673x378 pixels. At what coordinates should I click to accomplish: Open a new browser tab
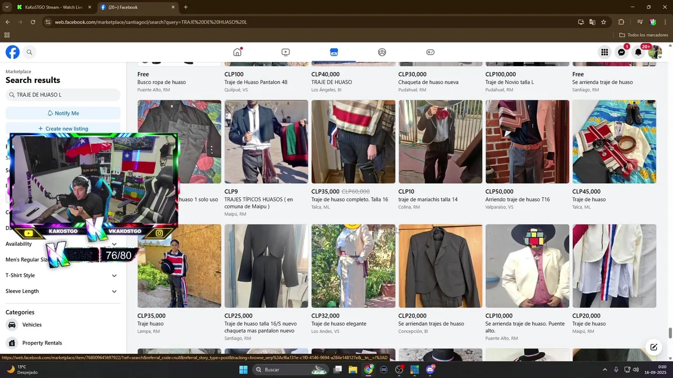pos(186,7)
